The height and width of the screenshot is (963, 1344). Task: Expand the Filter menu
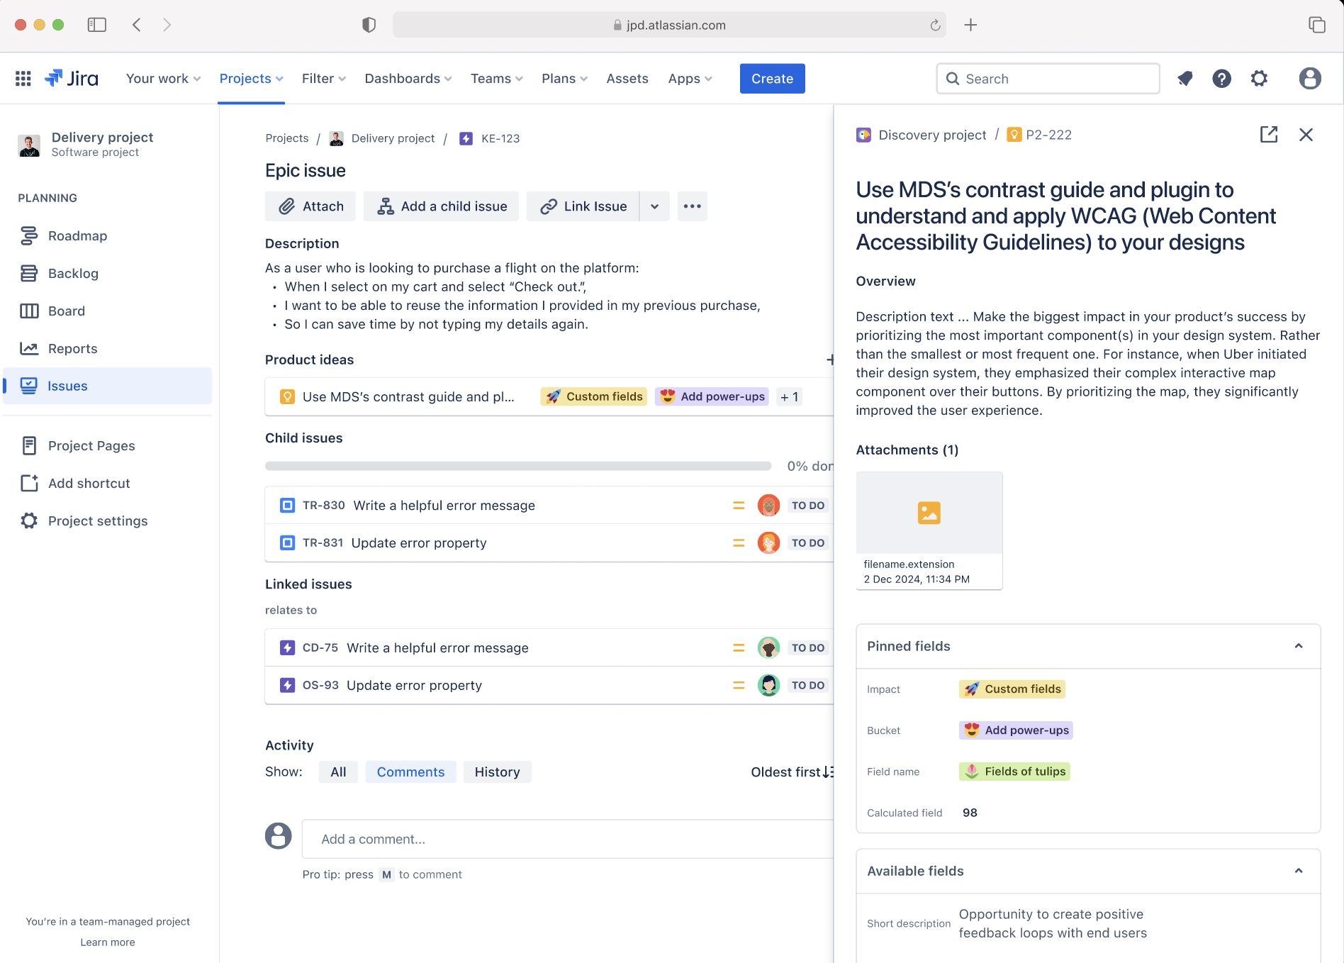(323, 78)
